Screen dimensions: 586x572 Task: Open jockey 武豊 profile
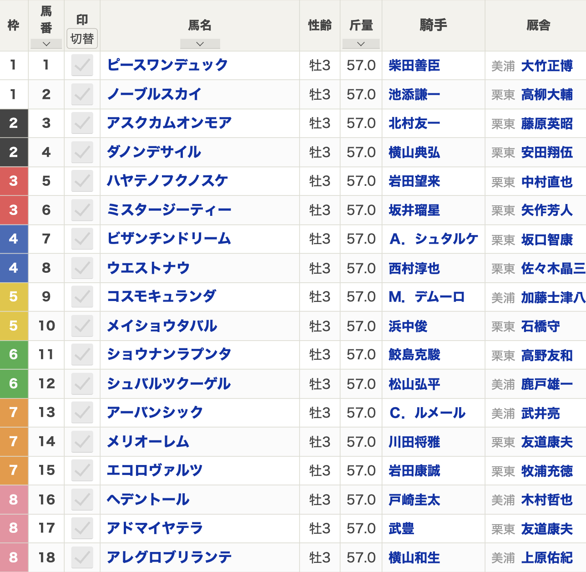pos(401,529)
